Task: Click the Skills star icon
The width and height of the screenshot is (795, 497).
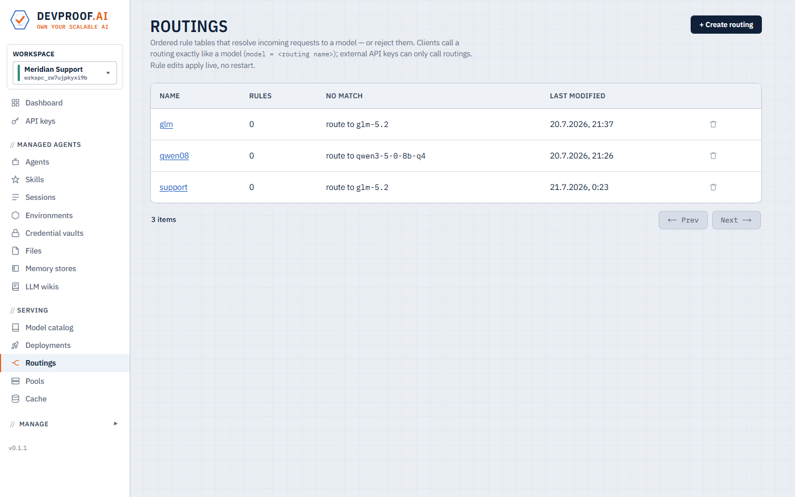Action: pyautogui.click(x=15, y=179)
